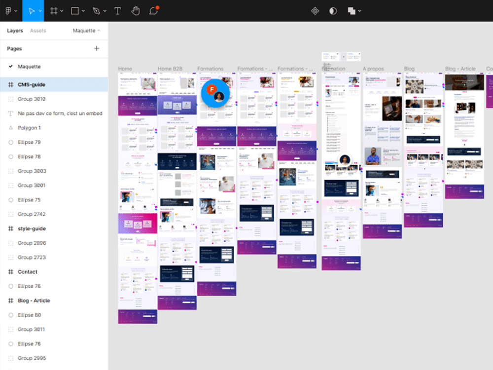Collapse the Maquette page dropdown
This screenshot has width=493, height=370.
coord(99,31)
